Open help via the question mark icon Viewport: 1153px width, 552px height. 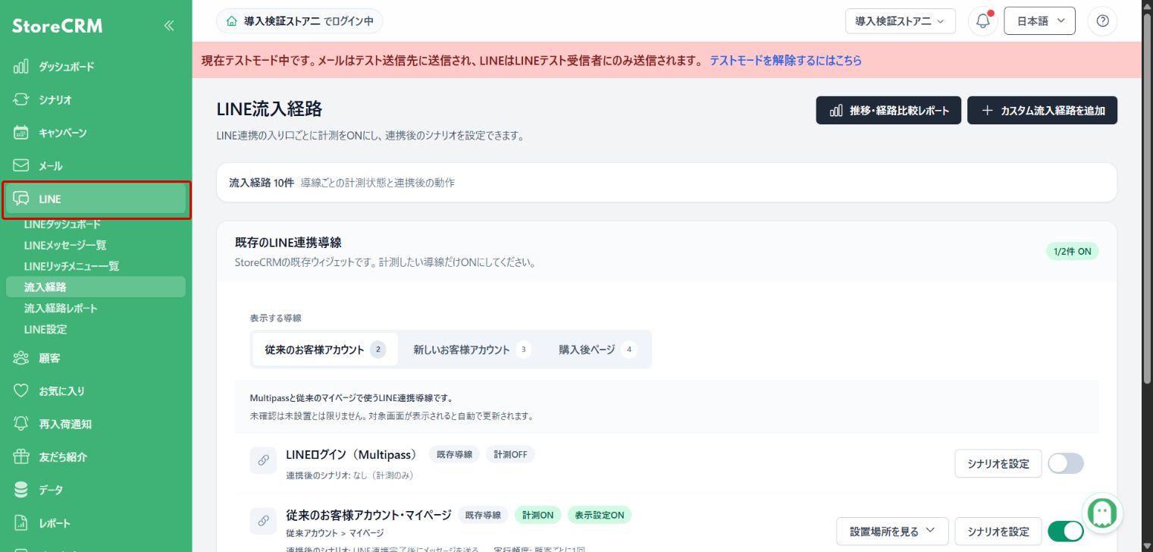point(1102,21)
